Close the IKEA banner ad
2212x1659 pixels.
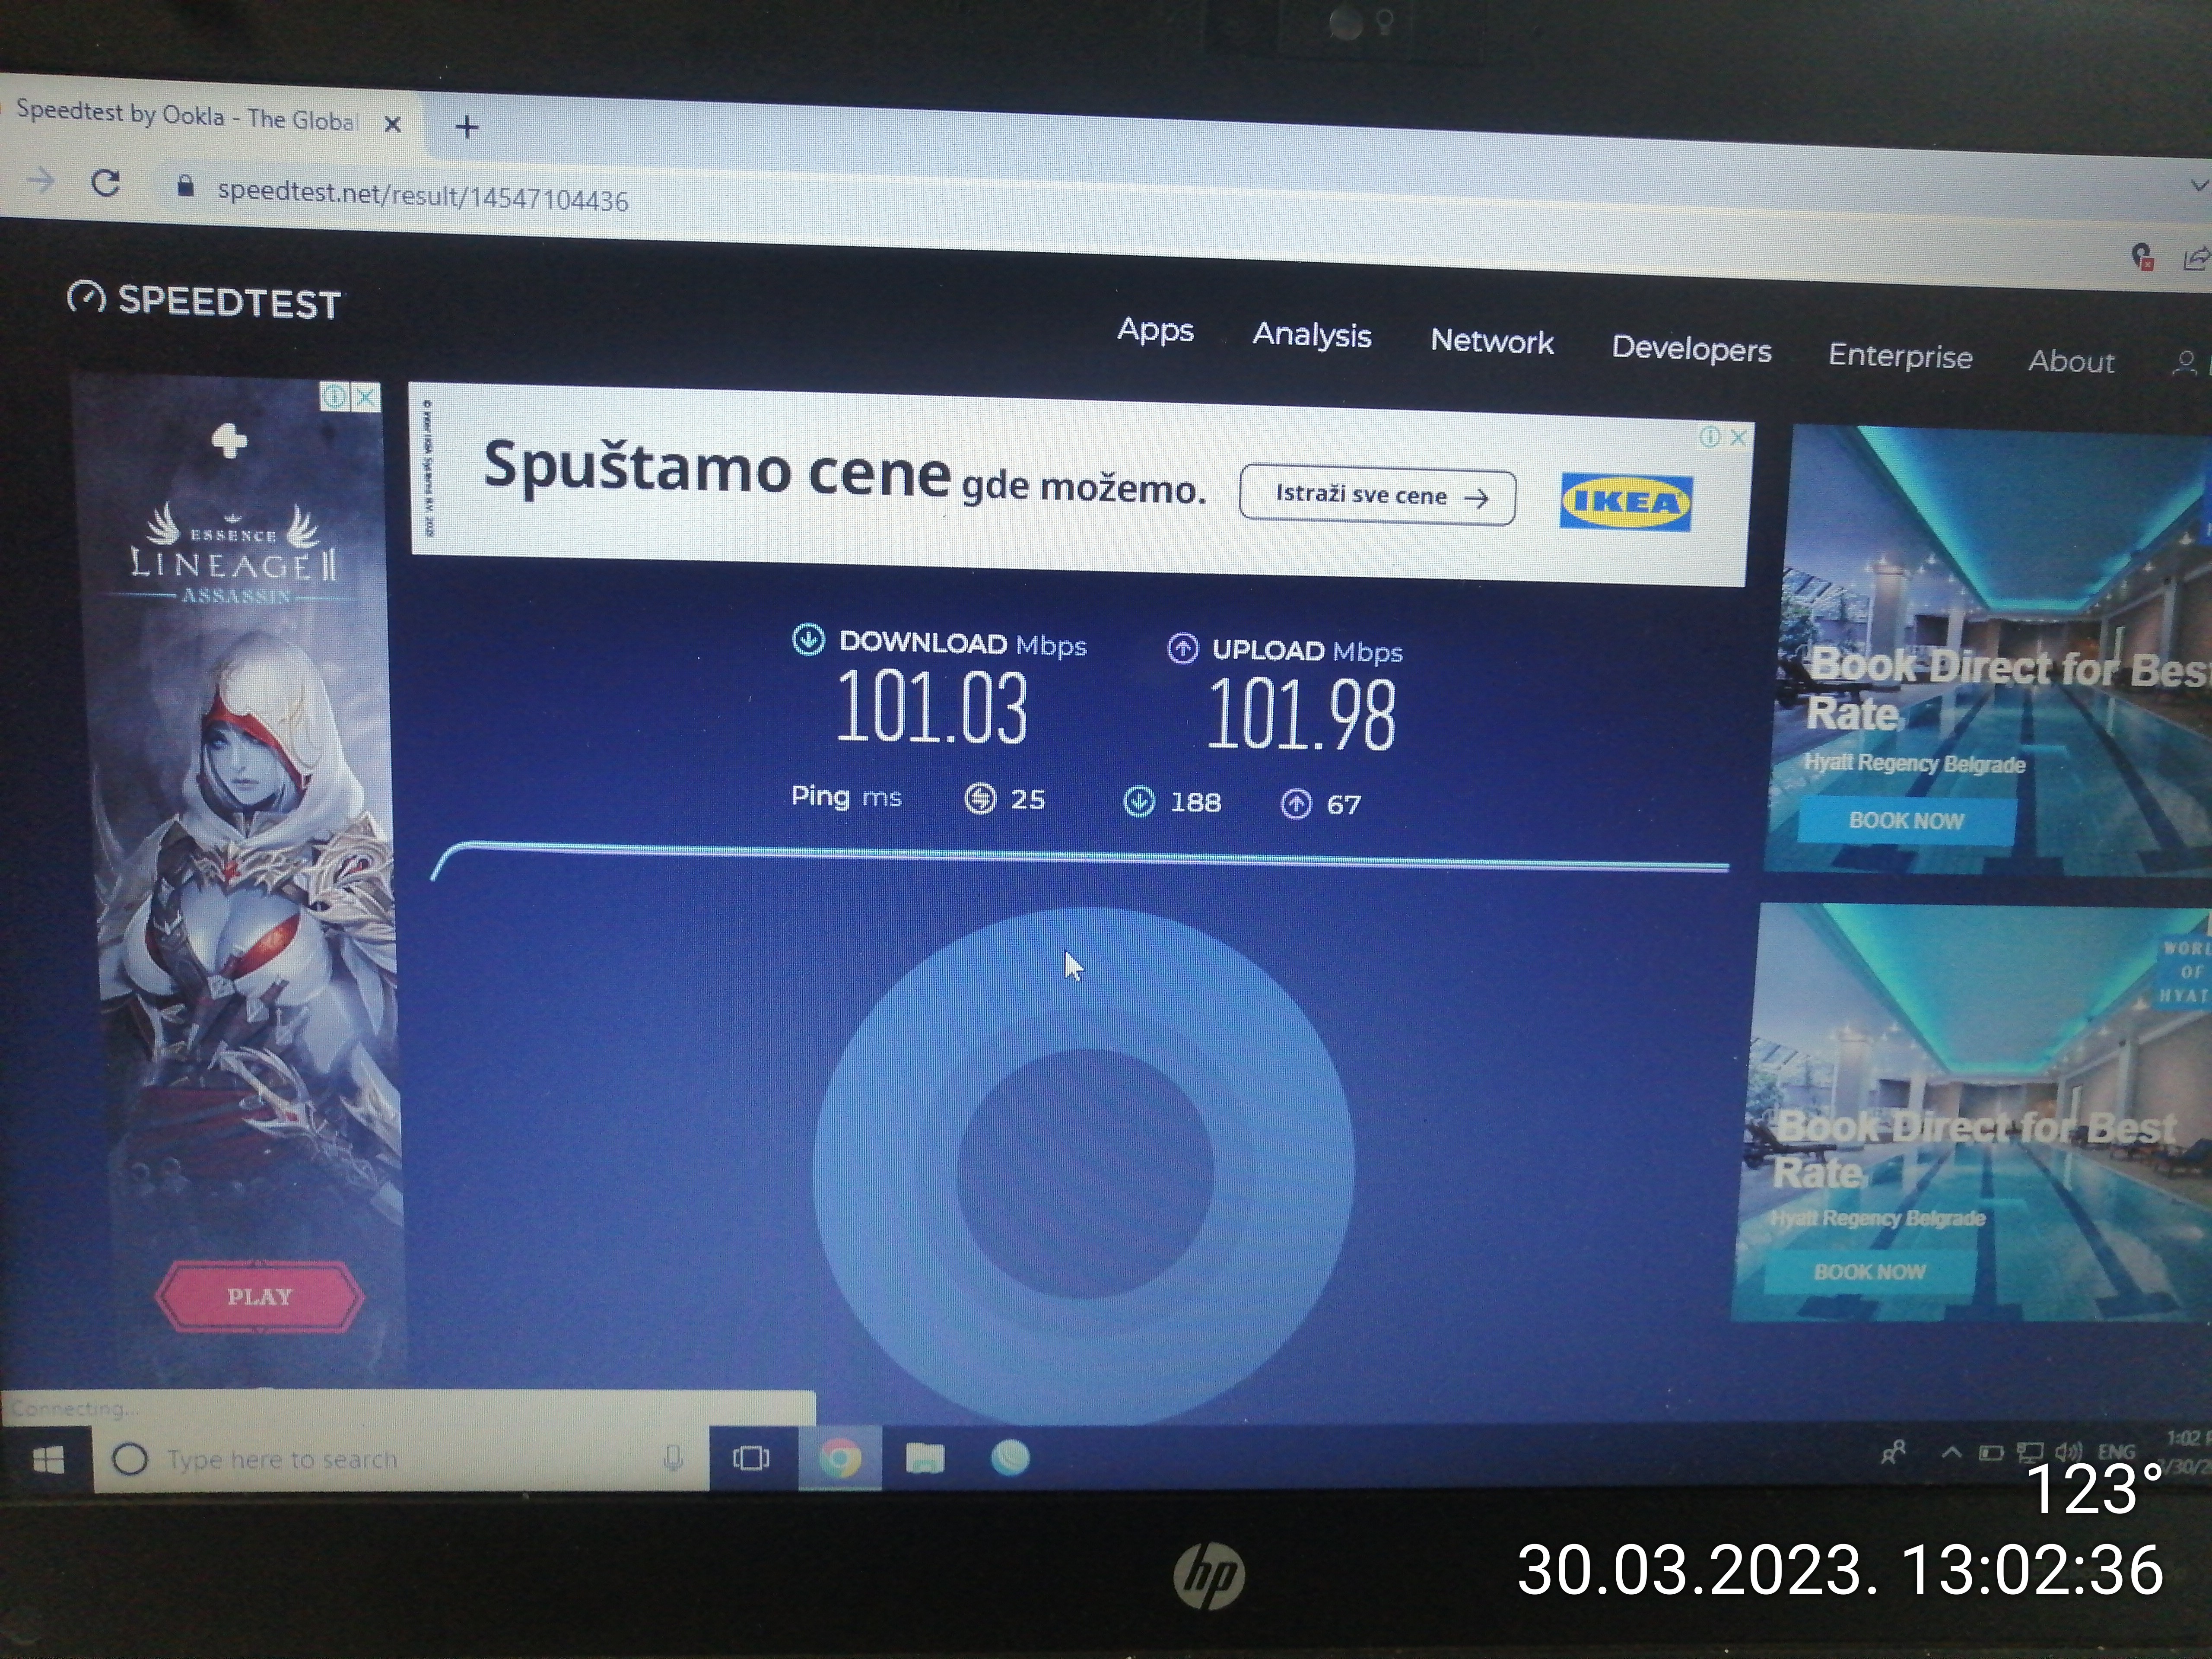pyautogui.click(x=1739, y=437)
